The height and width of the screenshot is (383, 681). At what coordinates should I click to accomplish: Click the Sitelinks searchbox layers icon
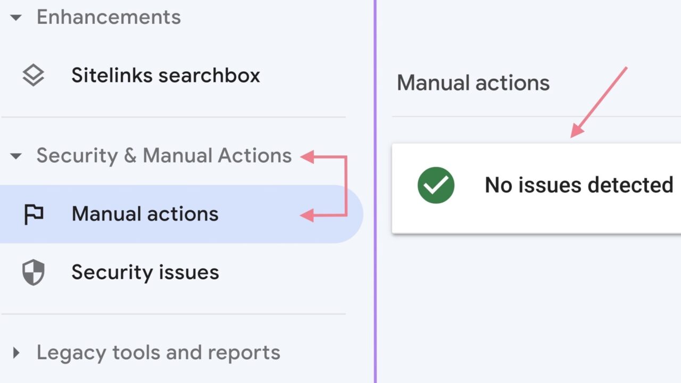[x=33, y=76]
